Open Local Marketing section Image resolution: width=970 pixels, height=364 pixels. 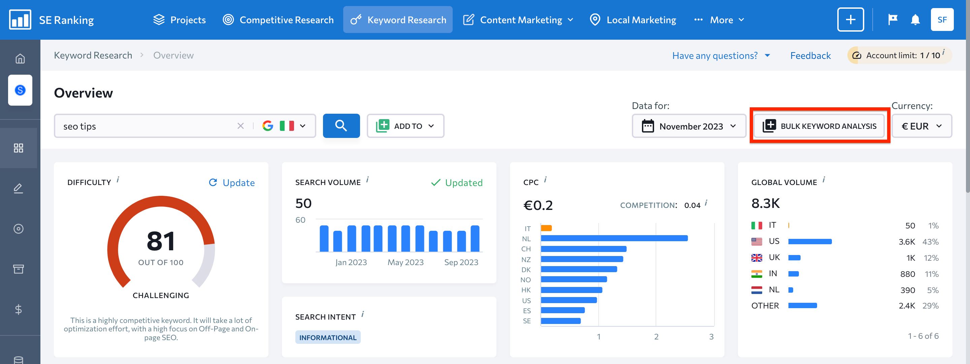[x=633, y=20]
